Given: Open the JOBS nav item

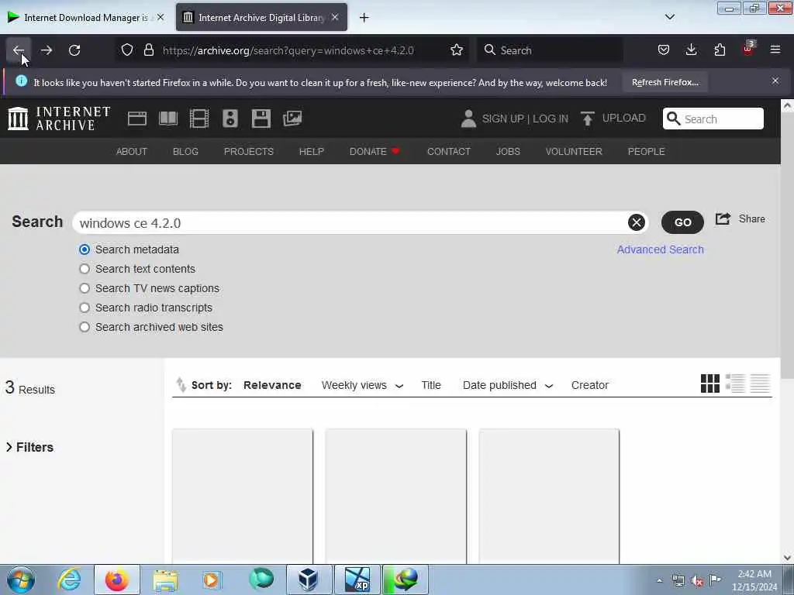Looking at the screenshot, I should click(x=508, y=152).
